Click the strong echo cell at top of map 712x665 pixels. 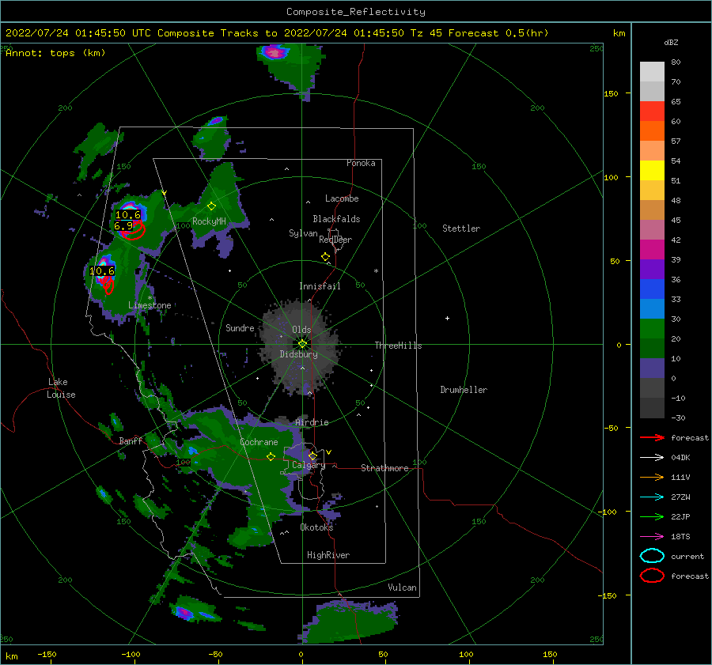tap(275, 52)
